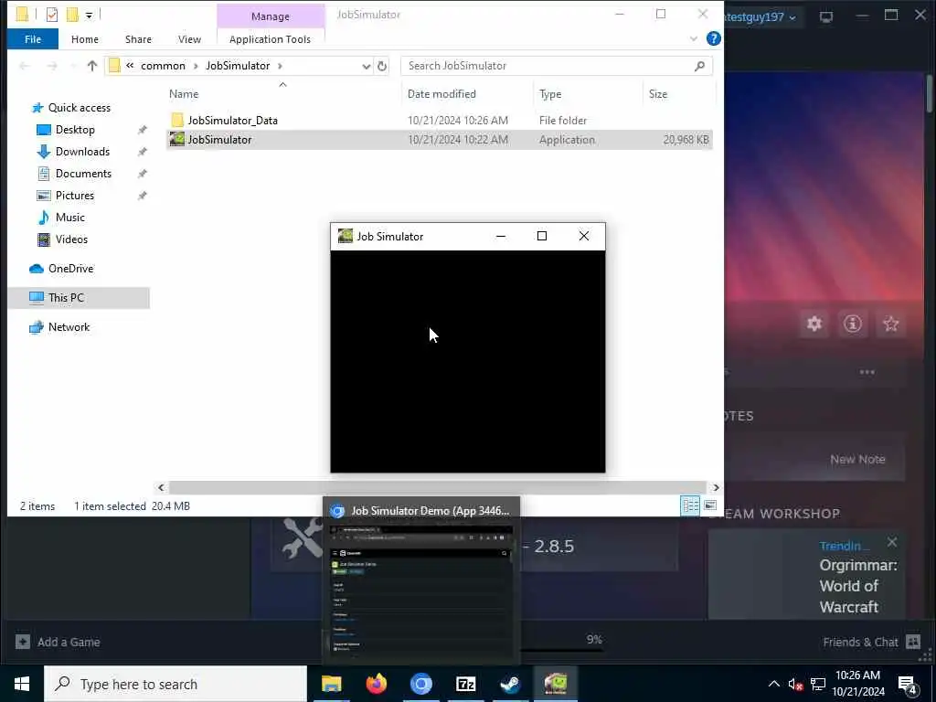Sort files by Date modified column

441,94
